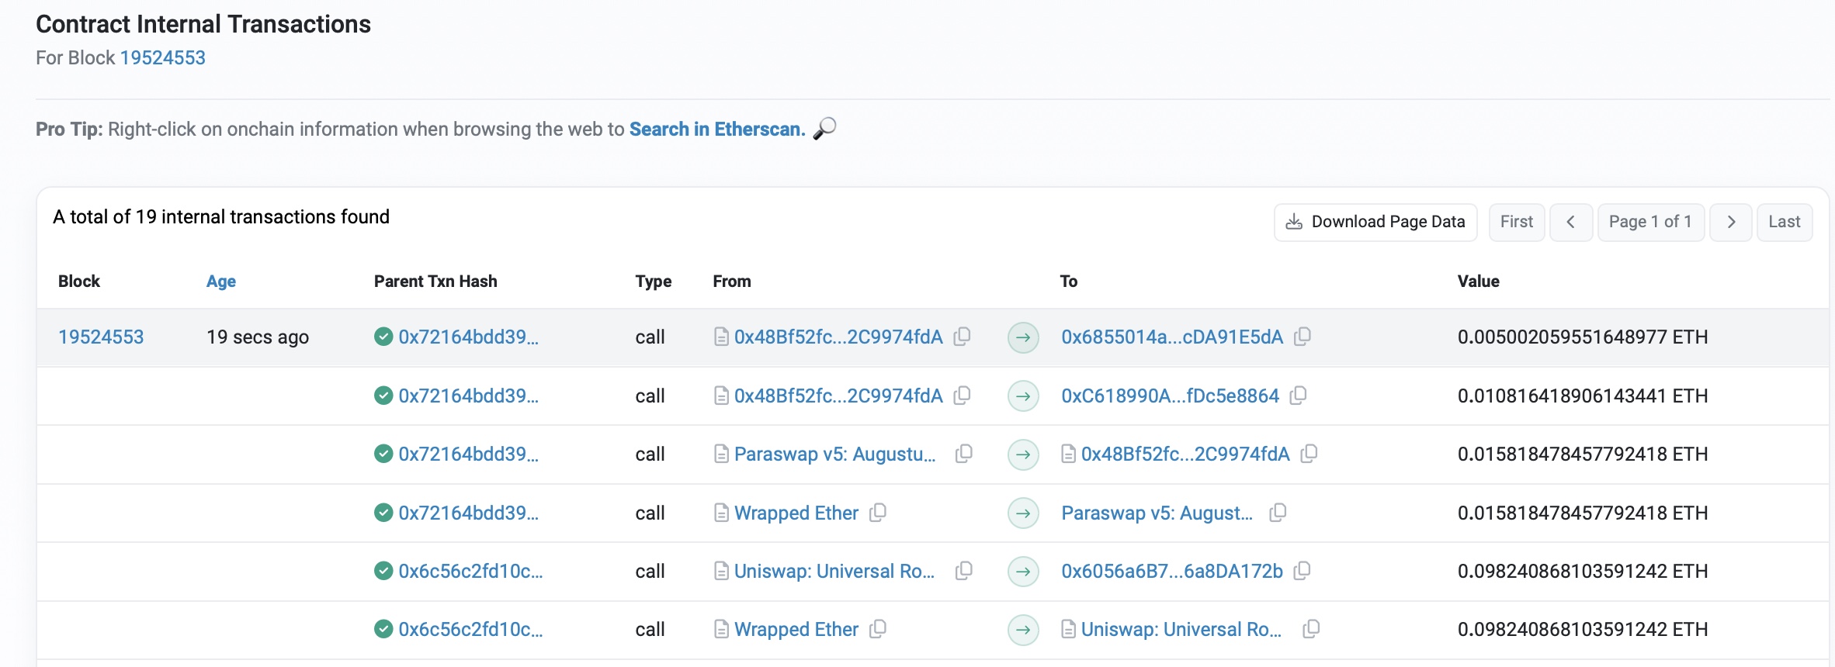Viewport: 1835px width, 667px height.
Task: Open parent transaction 0x6c56c2fd10c... in the last row
Action: click(x=470, y=630)
